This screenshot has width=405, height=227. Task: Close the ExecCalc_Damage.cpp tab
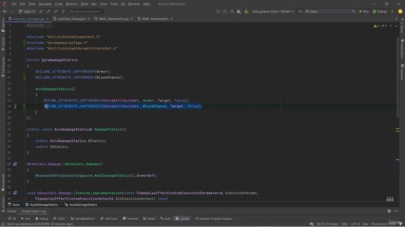[47, 19]
